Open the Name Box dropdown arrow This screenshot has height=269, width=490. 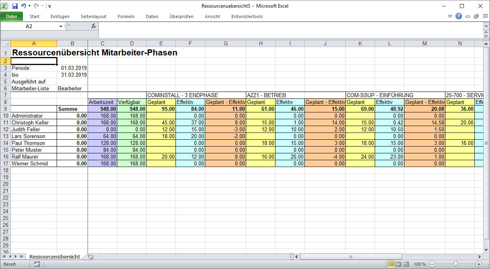point(61,26)
